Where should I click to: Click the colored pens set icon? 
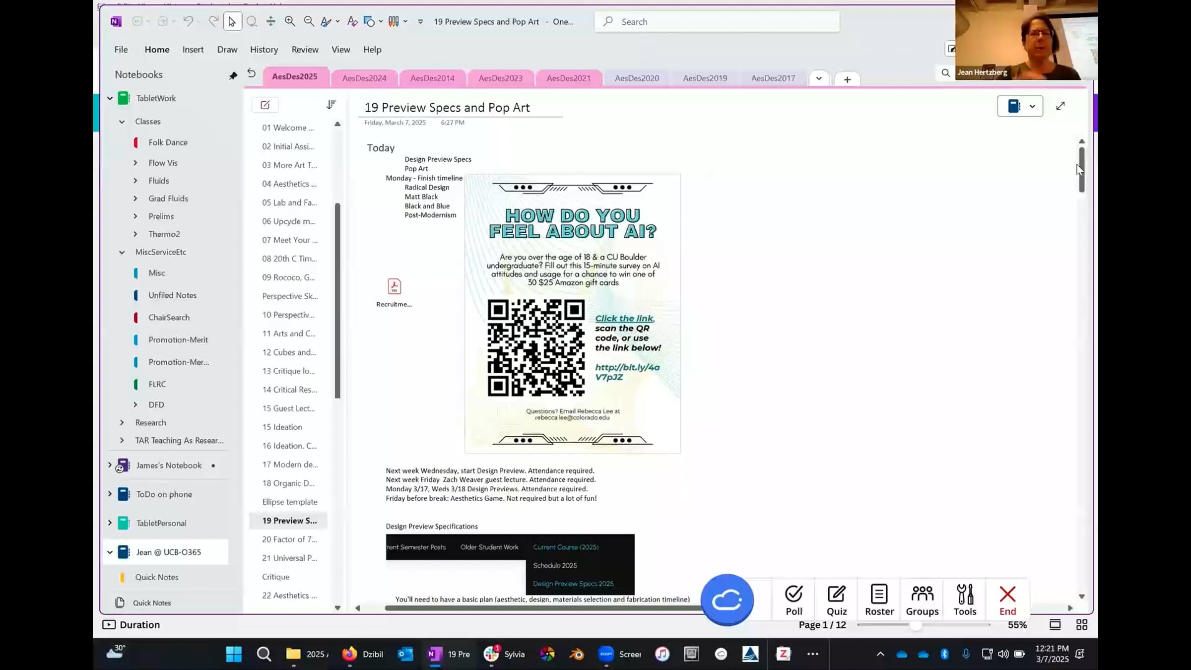click(394, 21)
